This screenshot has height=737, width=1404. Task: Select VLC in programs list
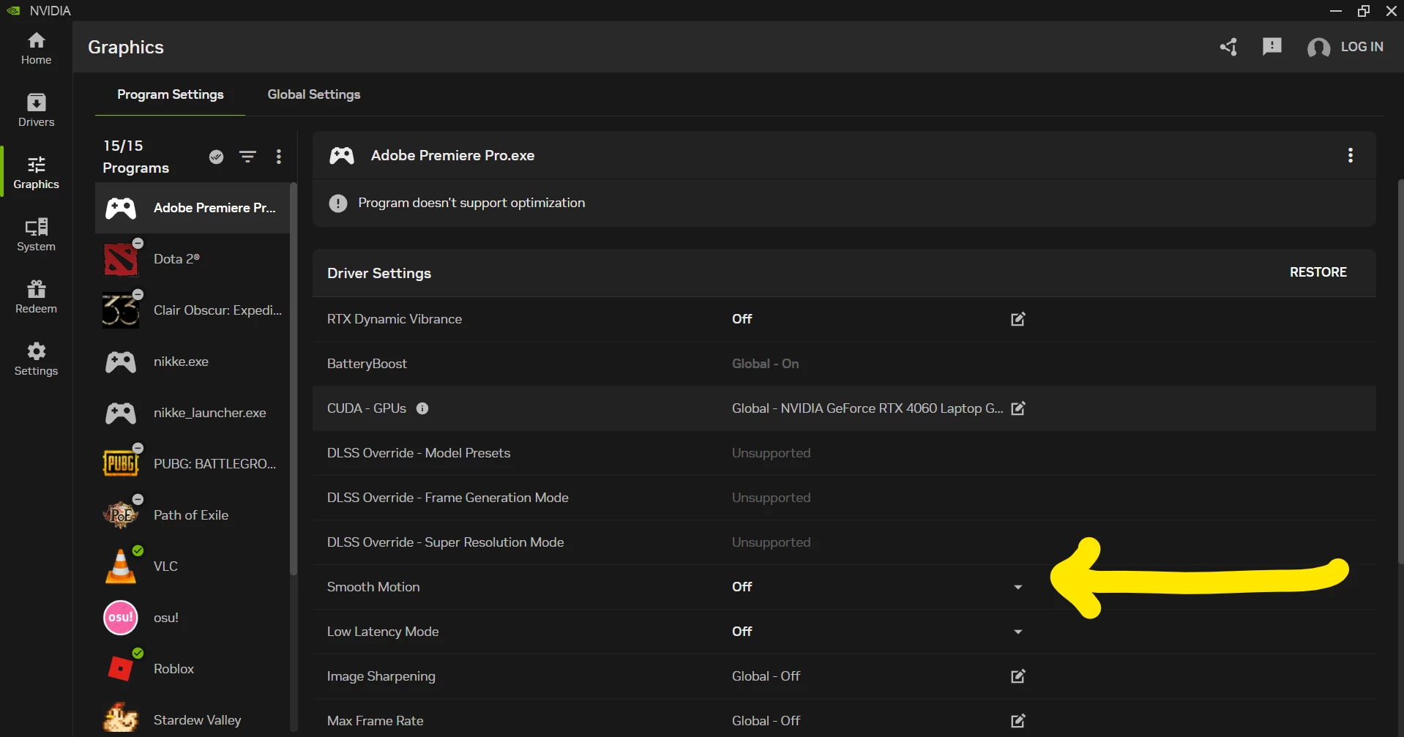pyautogui.click(x=193, y=566)
